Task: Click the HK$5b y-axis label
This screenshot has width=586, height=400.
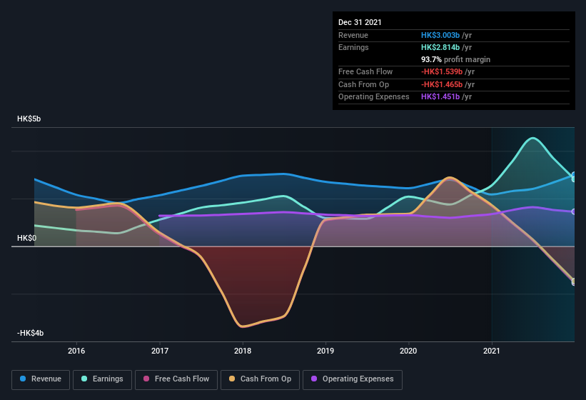Action: [29, 119]
